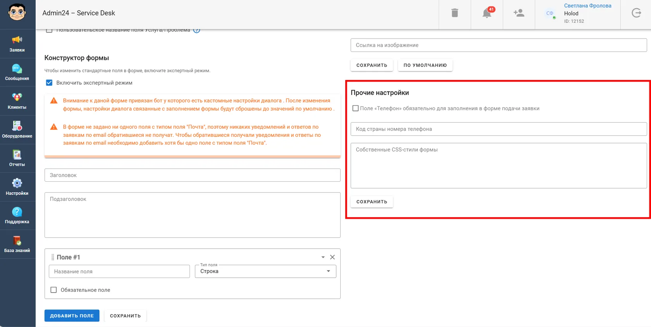
Task: Open the trash bin in the header
Action: point(455,13)
